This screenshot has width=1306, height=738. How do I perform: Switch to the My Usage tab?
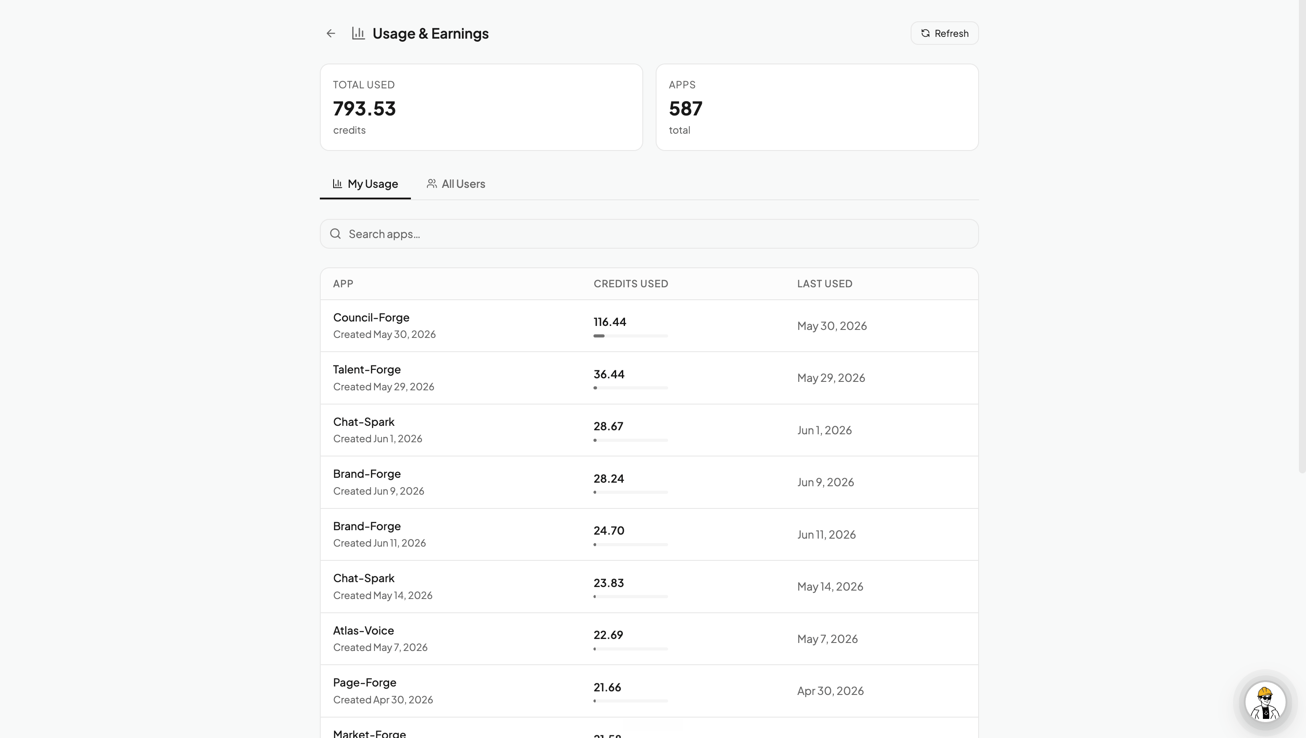pos(365,184)
